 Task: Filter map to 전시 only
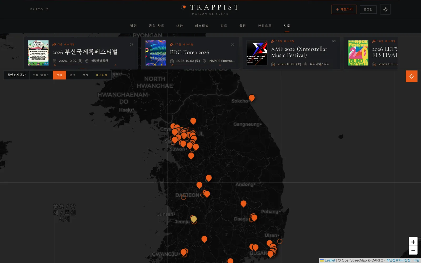tap(85, 75)
